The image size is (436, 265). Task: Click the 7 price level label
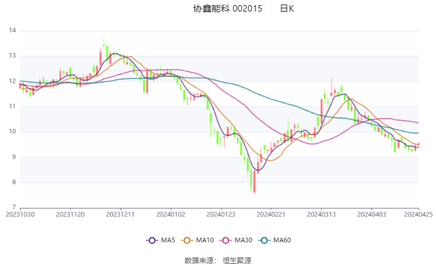(14, 207)
